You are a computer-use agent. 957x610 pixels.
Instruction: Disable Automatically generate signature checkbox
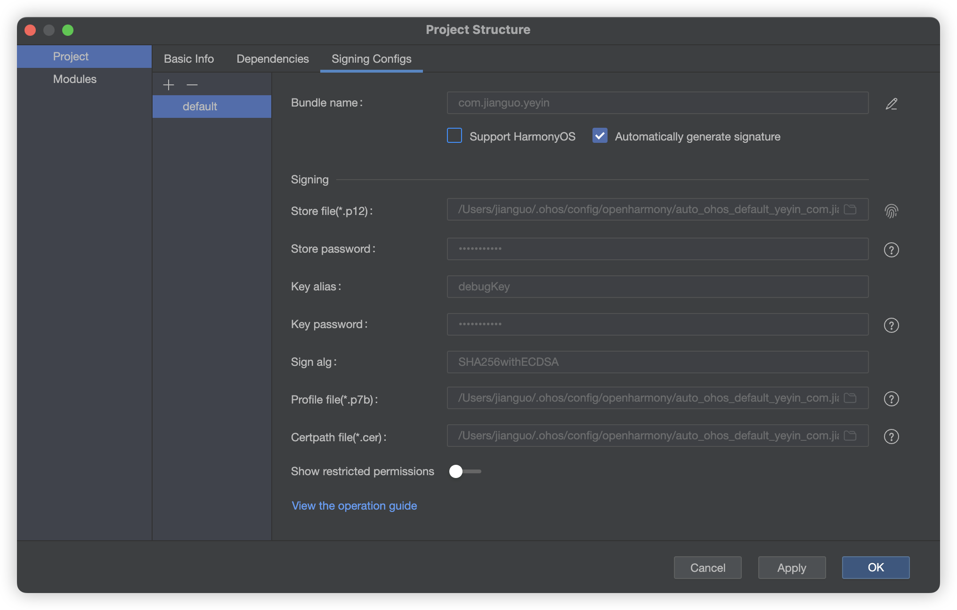point(599,136)
